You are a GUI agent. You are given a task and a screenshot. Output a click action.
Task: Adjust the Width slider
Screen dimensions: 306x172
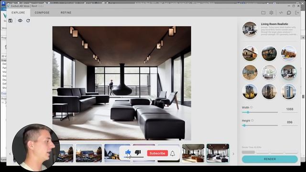coord(260,112)
